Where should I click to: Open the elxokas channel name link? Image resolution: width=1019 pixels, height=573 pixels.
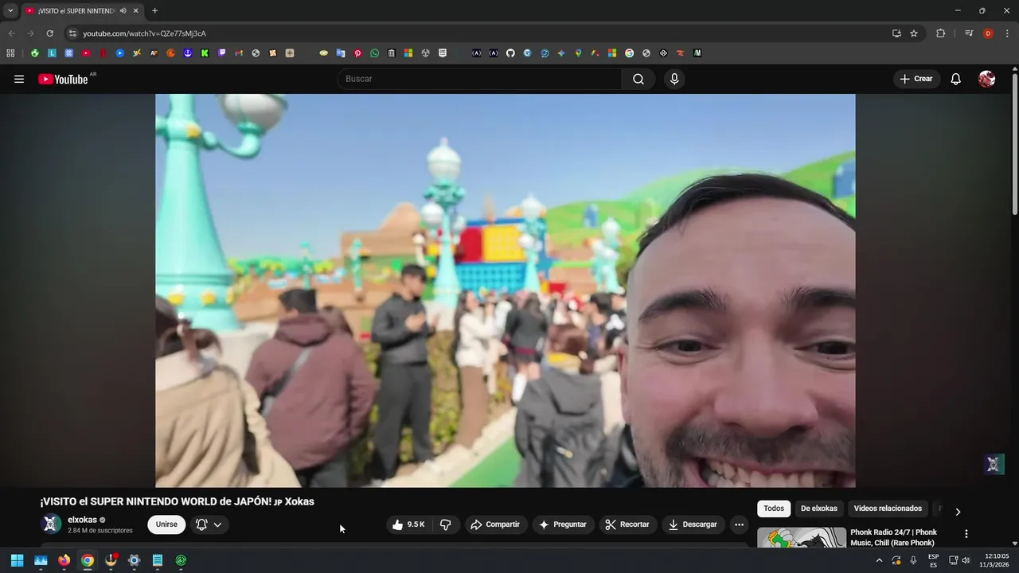(x=82, y=520)
